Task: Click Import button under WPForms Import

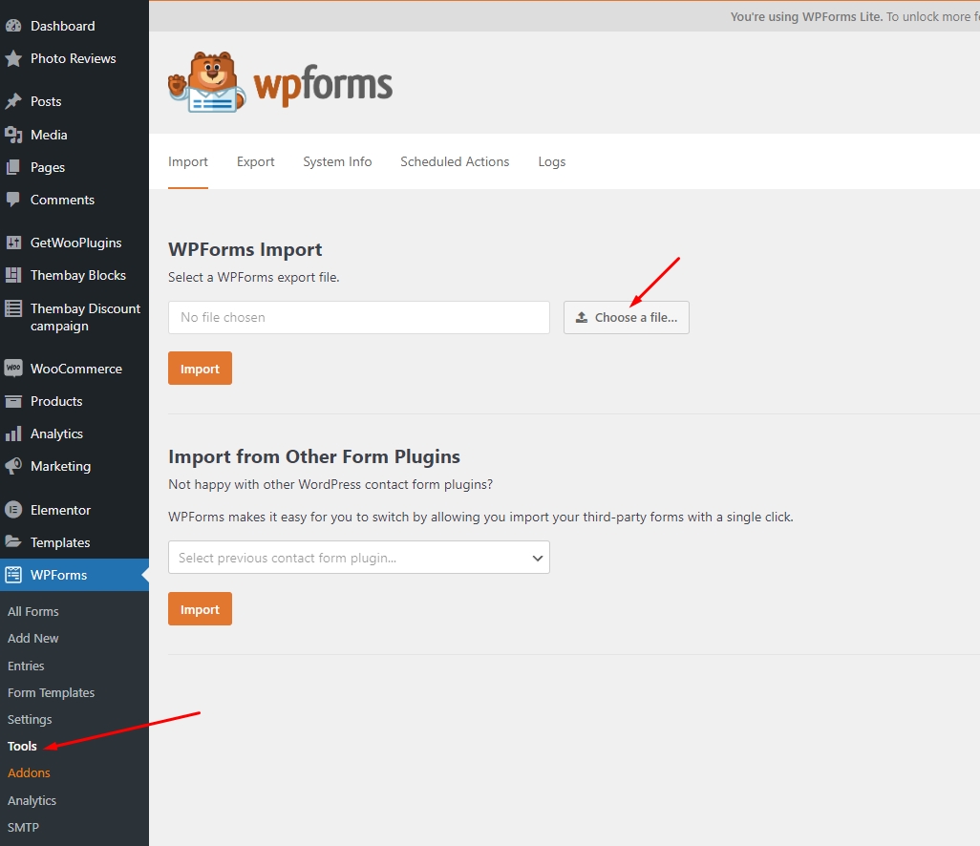Action: tap(200, 369)
